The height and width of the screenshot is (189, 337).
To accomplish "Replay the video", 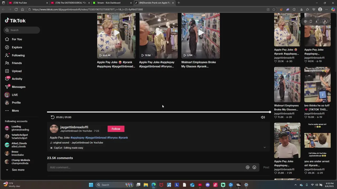I will click(x=52, y=117).
